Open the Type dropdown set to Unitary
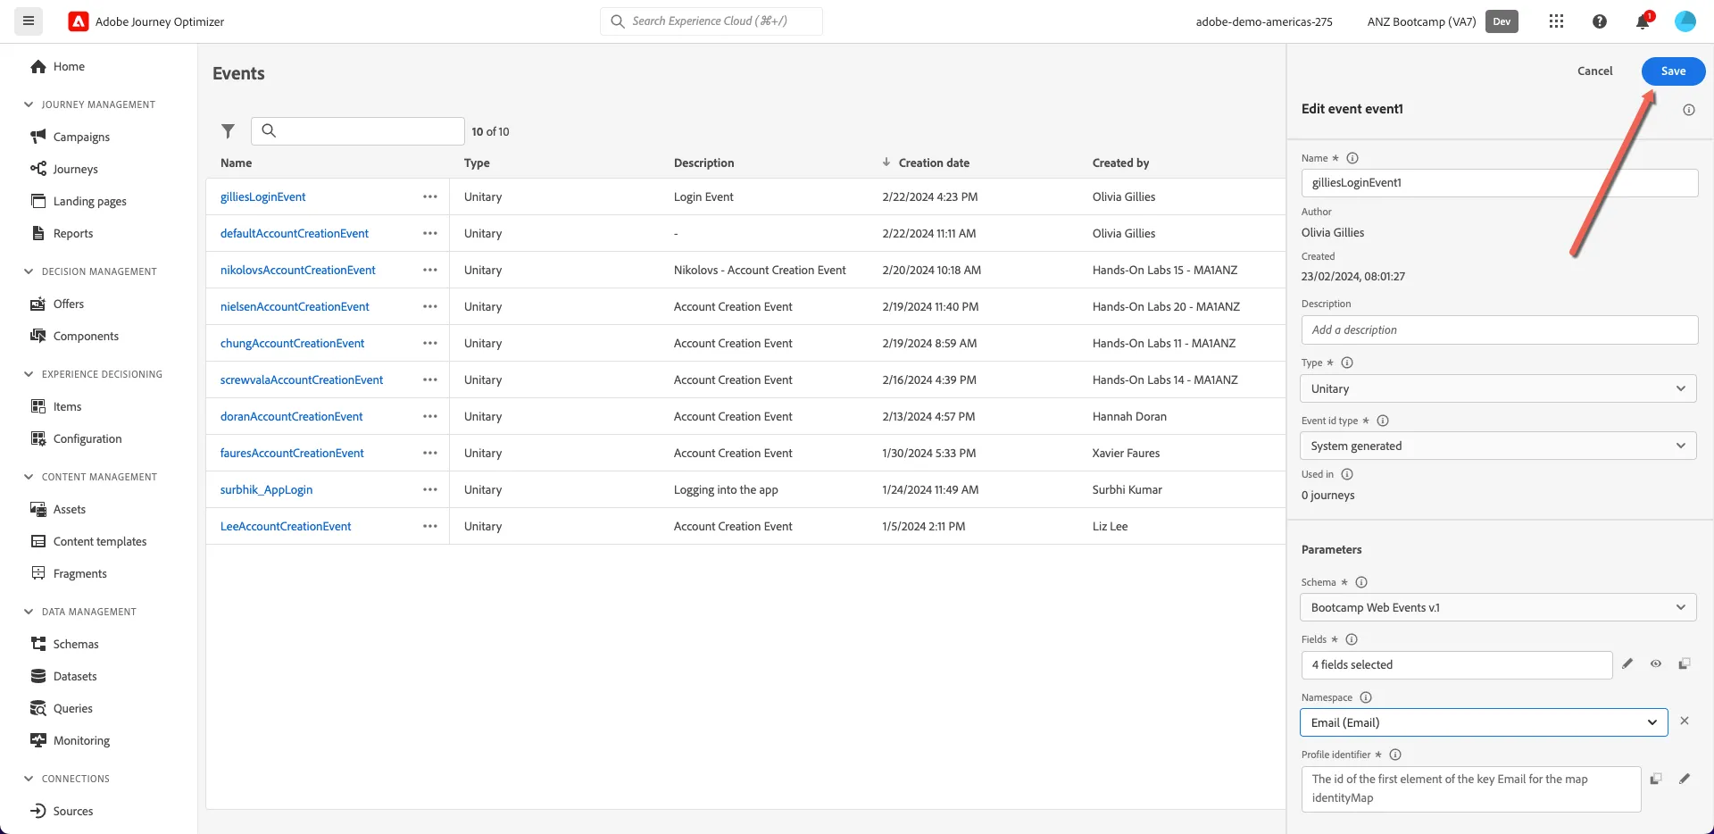The width and height of the screenshot is (1714, 834). click(x=1498, y=388)
